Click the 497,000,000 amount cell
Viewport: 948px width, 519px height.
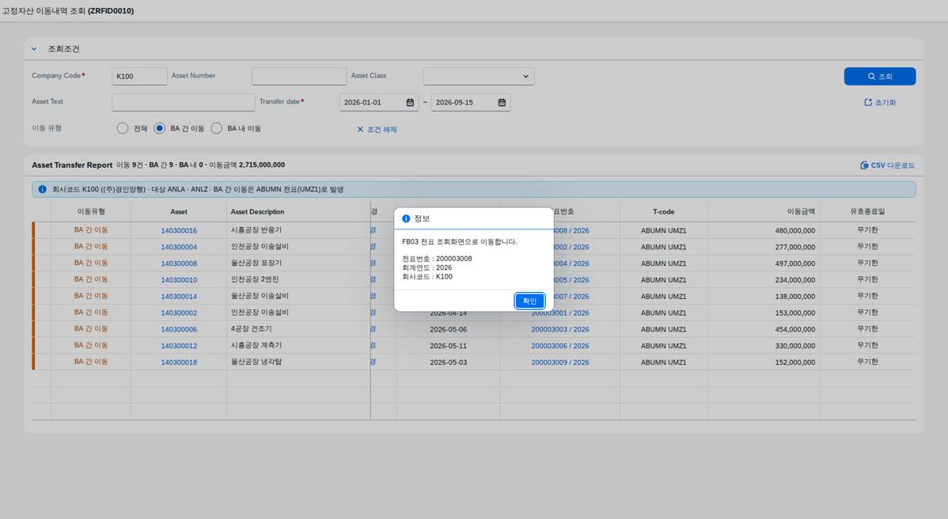(x=764, y=263)
